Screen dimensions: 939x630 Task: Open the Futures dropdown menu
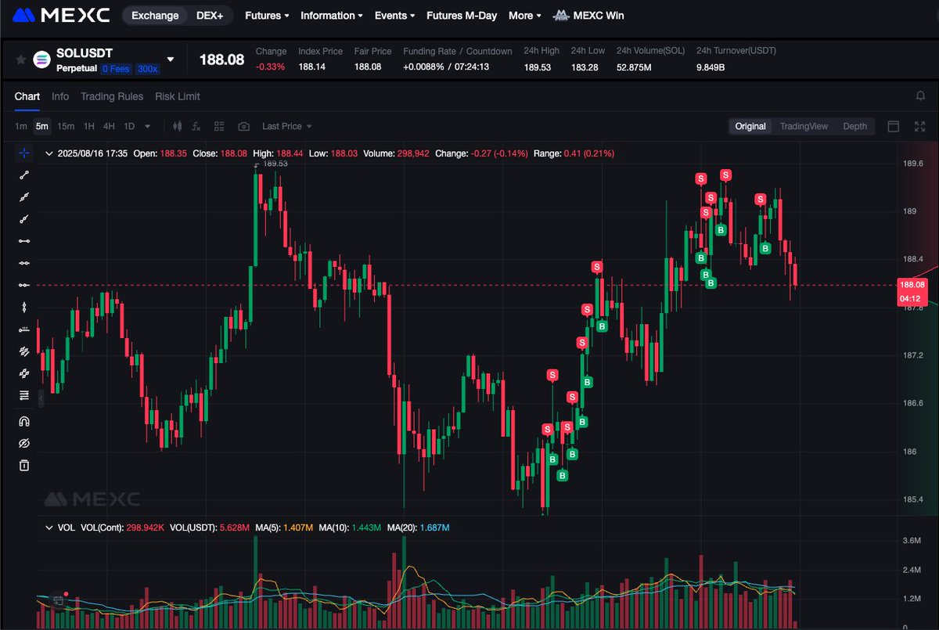click(267, 16)
